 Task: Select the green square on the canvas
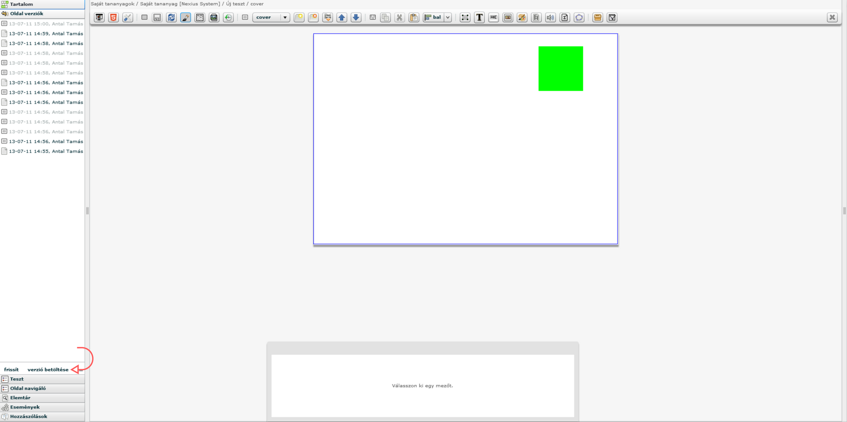(561, 68)
